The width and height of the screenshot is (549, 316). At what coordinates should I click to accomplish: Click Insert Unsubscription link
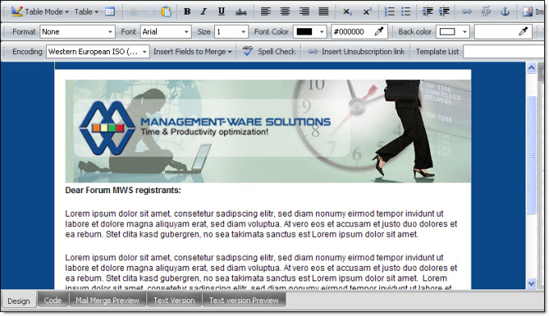[356, 52]
